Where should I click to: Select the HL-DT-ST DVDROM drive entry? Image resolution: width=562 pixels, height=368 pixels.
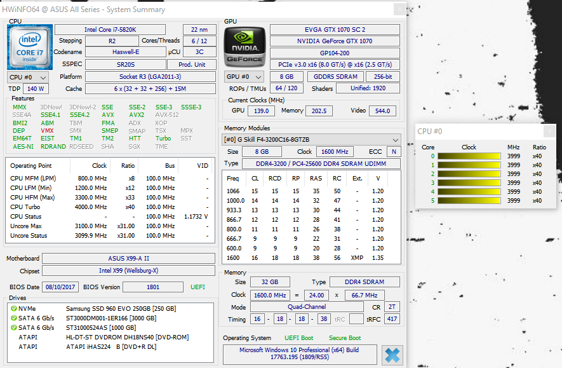[x=110, y=337]
